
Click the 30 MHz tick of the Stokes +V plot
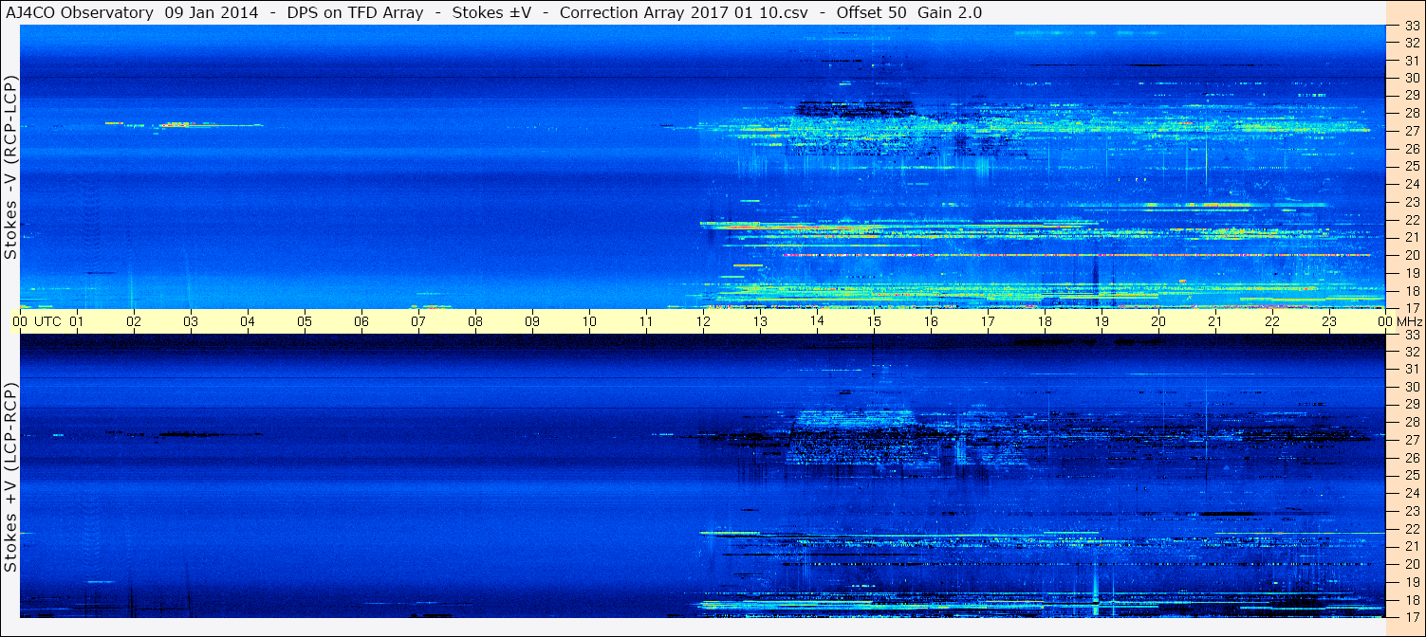pos(1411,387)
